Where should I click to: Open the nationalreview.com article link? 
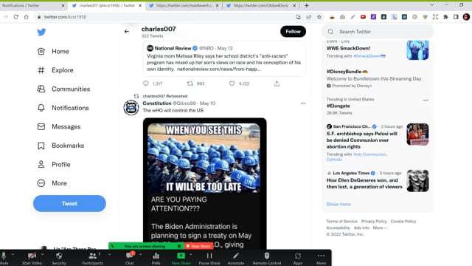218,69
